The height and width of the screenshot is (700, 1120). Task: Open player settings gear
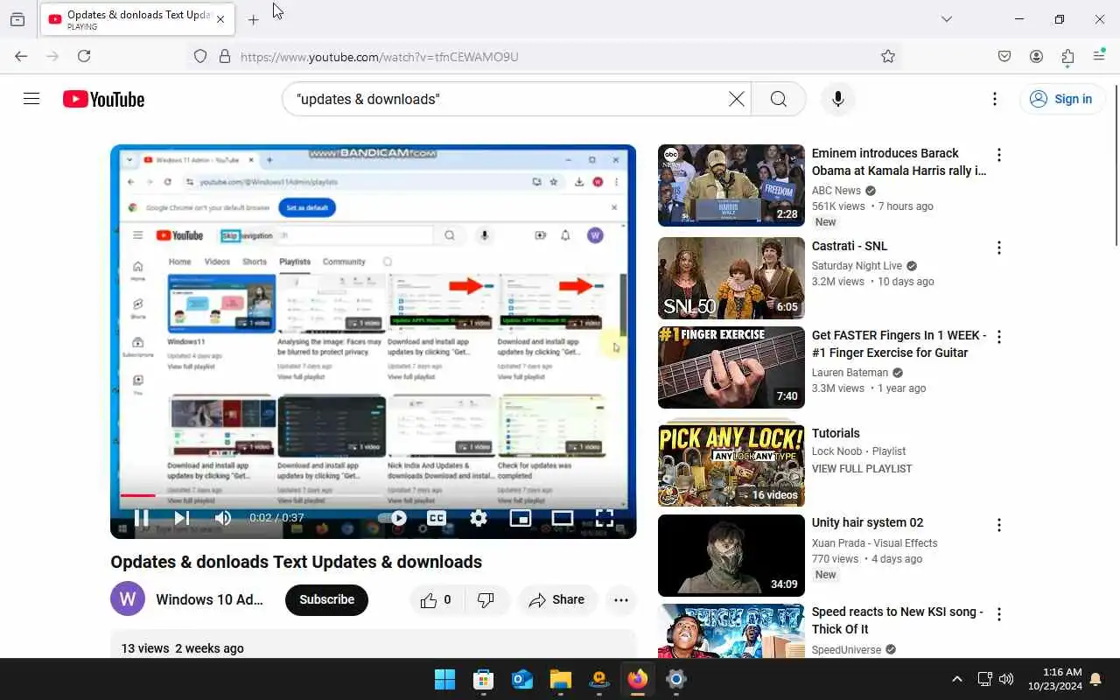(478, 518)
